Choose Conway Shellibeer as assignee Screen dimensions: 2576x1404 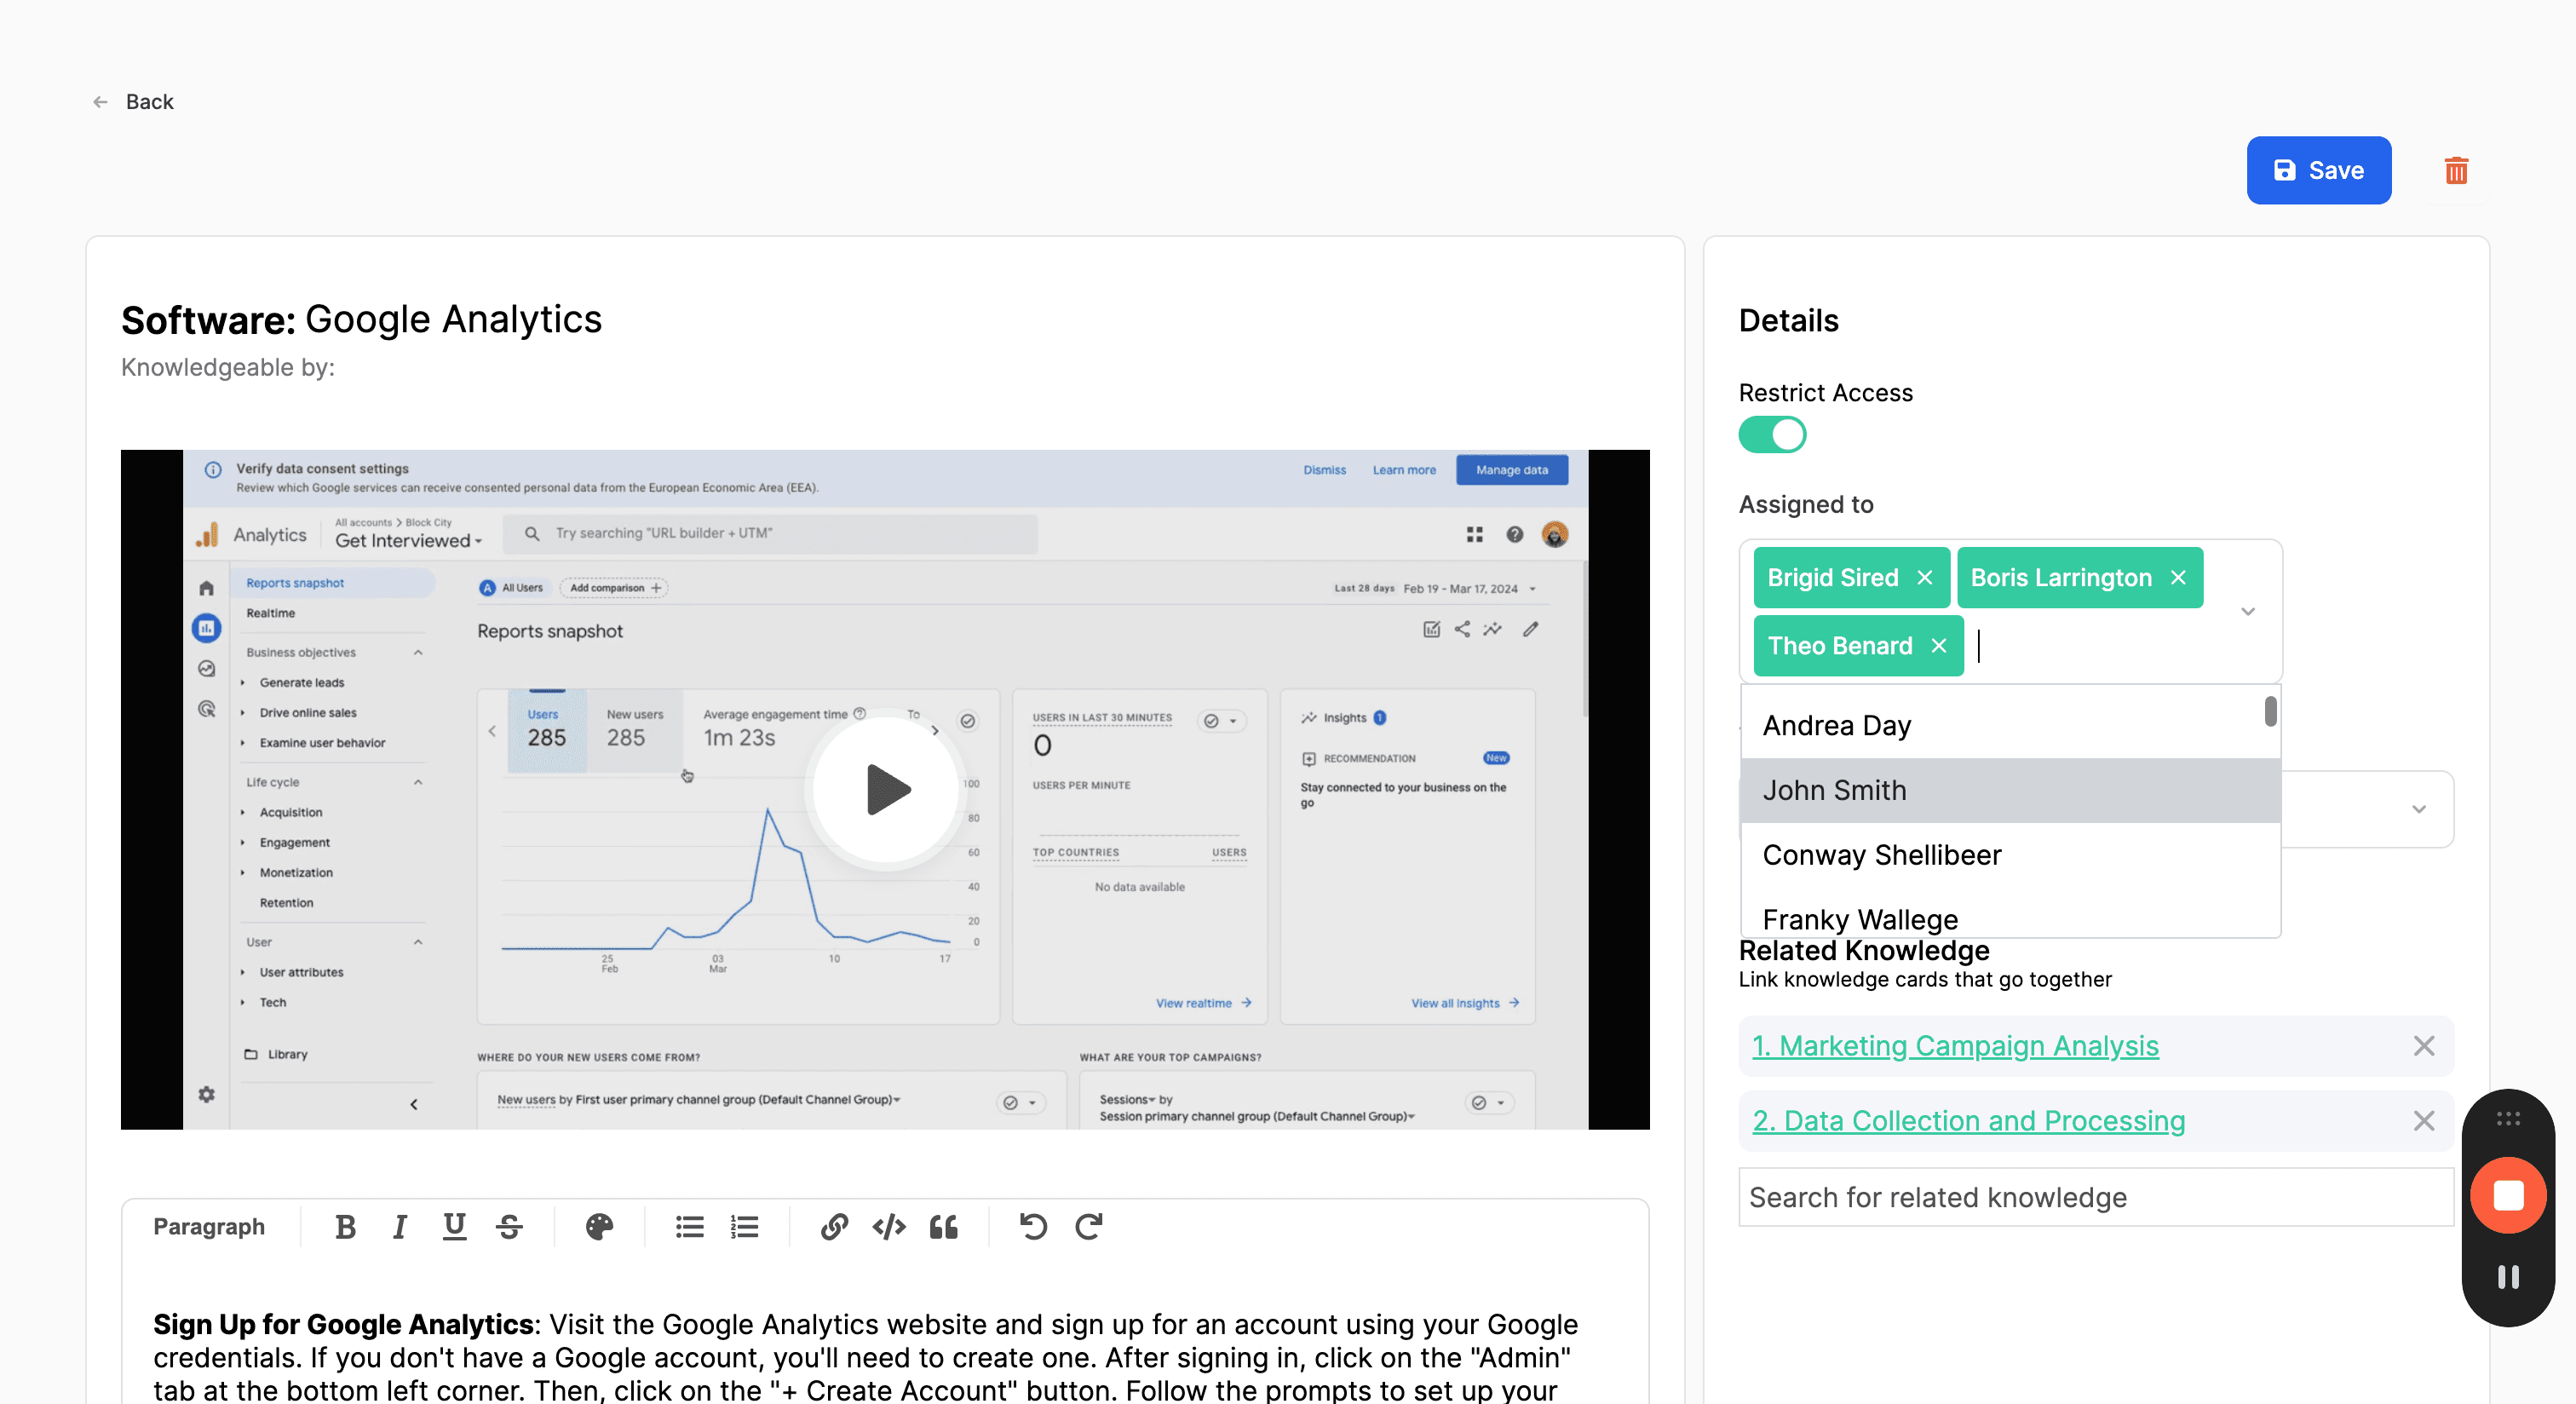click(2010, 855)
